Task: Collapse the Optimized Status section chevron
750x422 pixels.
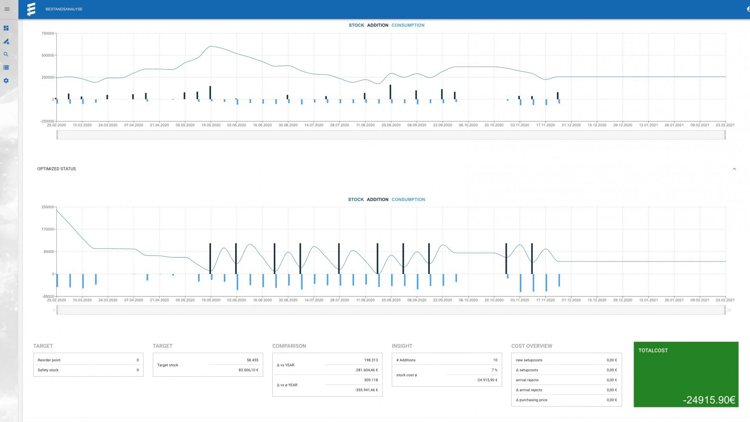Action: pos(734,169)
